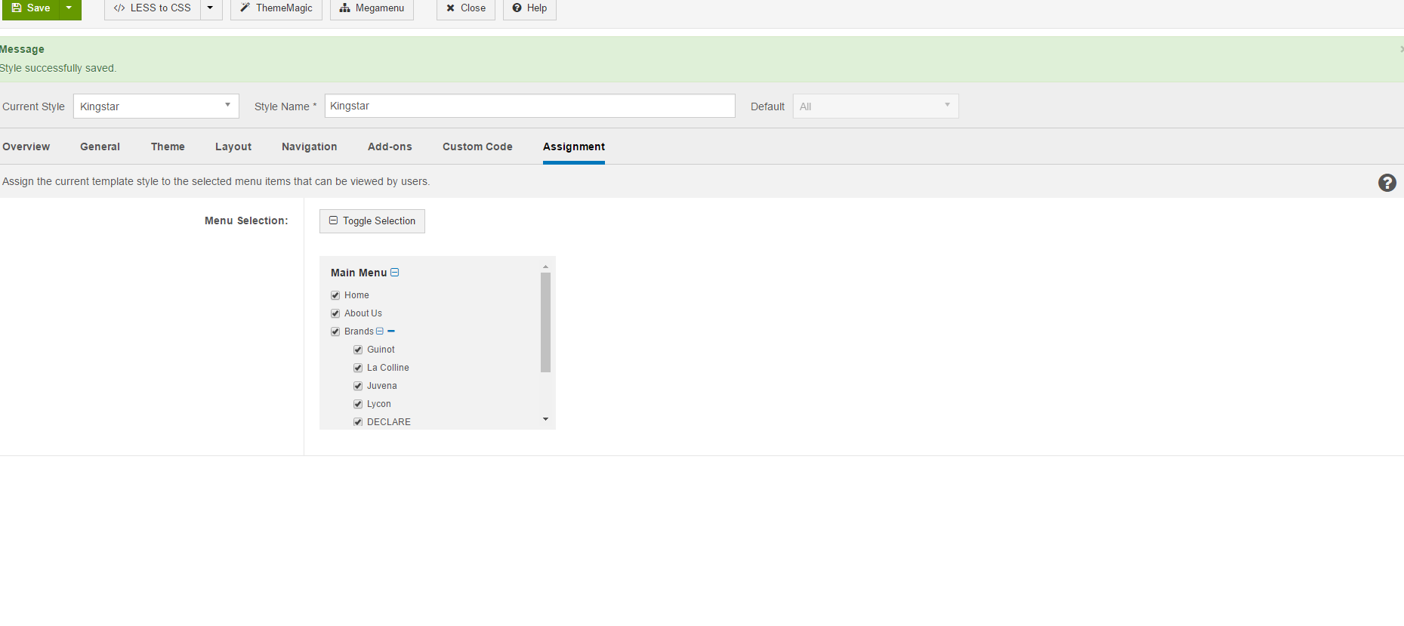Image resolution: width=1404 pixels, height=626 pixels.
Task: Open the LESS to CSS dropdown arrow
Action: [211, 8]
